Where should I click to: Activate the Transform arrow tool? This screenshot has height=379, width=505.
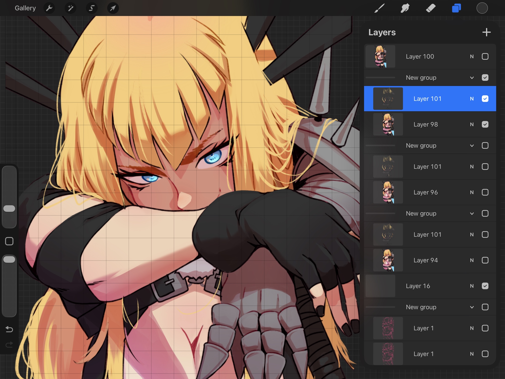[x=113, y=8]
